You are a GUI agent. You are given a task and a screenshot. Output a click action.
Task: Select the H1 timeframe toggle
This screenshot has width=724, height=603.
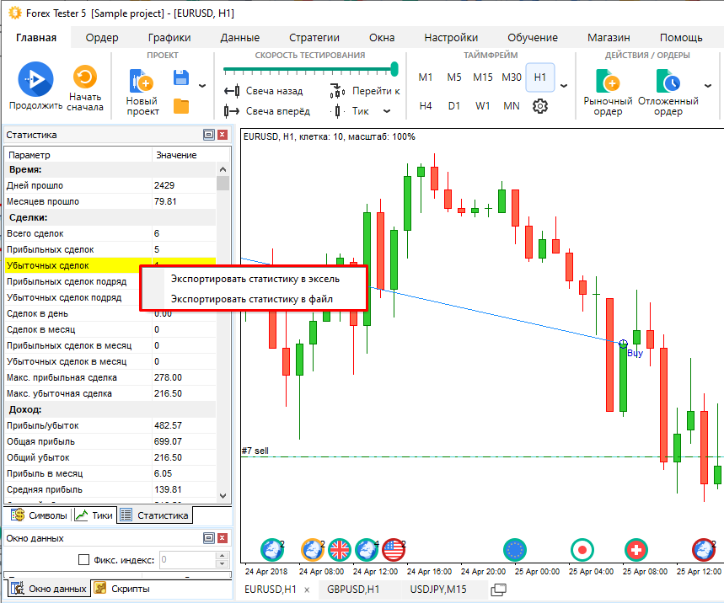tap(540, 77)
